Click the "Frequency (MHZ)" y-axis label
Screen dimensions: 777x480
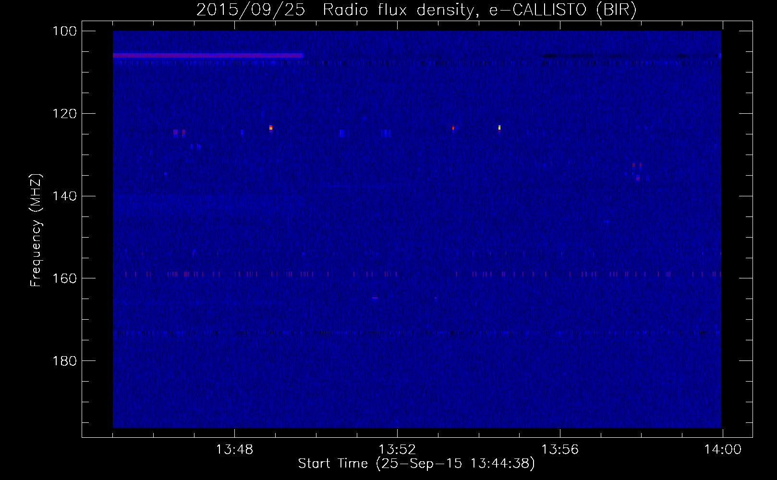[x=36, y=230]
